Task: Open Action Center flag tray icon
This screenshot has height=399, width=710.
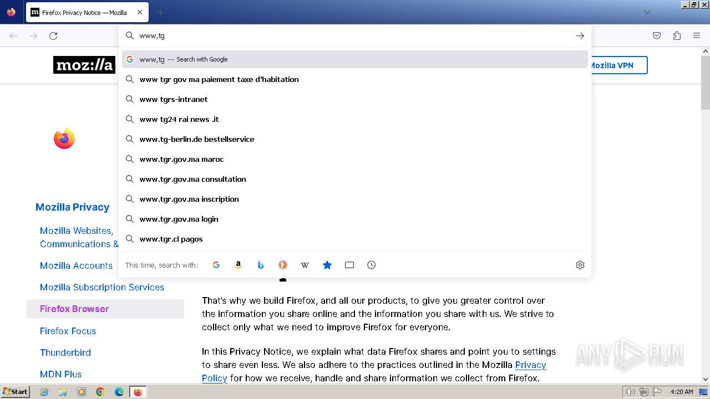Action: (x=657, y=392)
